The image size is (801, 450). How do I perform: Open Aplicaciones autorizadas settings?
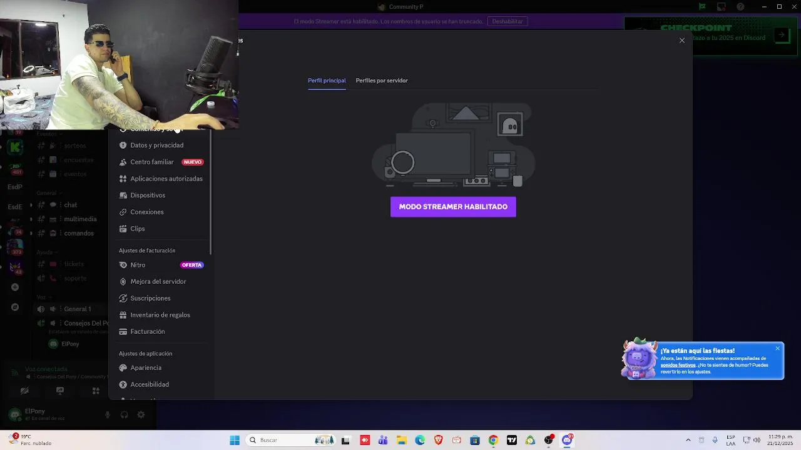(161, 179)
